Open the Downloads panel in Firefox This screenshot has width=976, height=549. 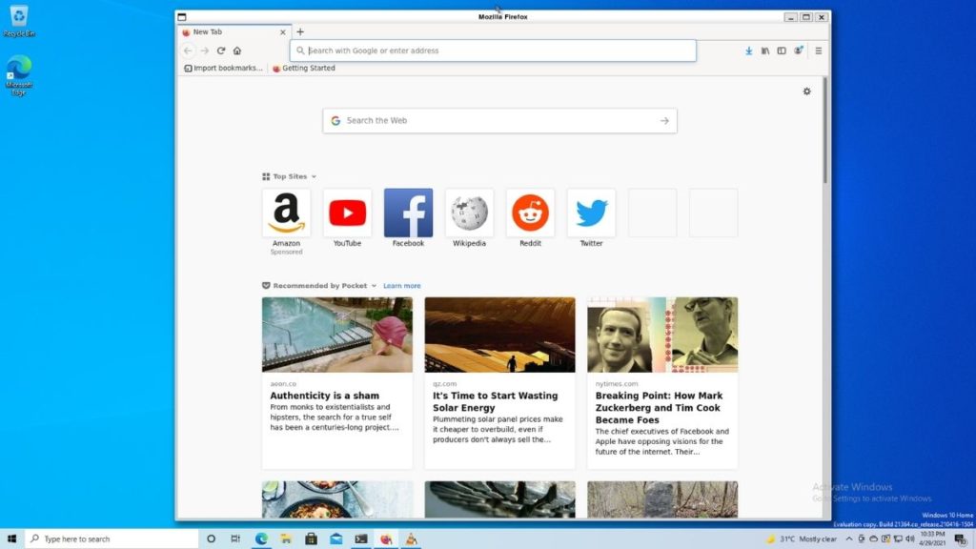(x=748, y=51)
